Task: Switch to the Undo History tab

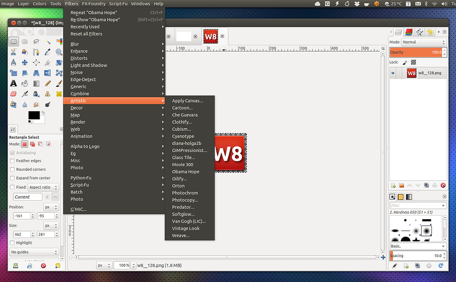Action: click(430, 32)
